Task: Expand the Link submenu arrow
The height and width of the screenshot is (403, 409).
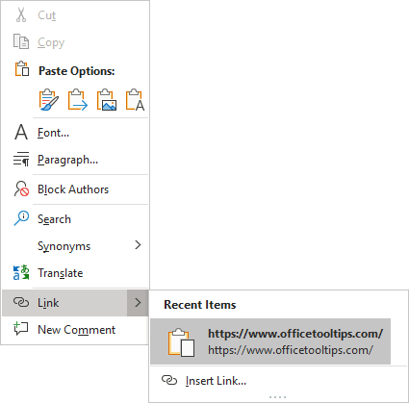Action: (138, 302)
